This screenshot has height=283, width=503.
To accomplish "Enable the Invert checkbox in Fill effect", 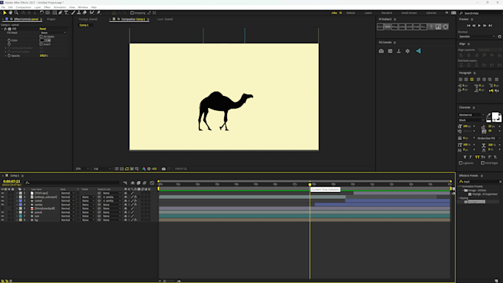I will pos(41,44).
